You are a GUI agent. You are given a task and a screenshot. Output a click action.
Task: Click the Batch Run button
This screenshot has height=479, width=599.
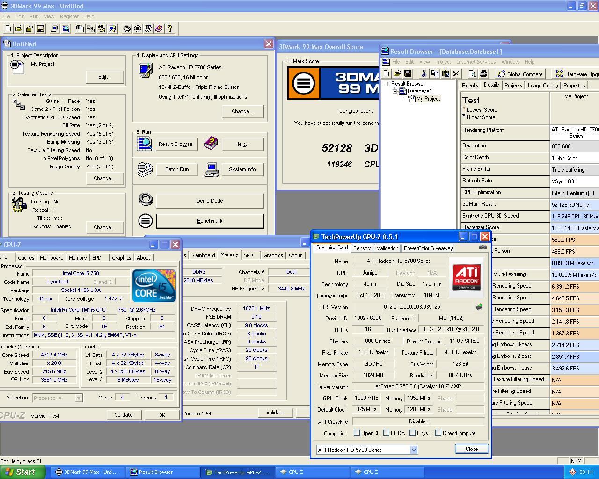(x=177, y=169)
